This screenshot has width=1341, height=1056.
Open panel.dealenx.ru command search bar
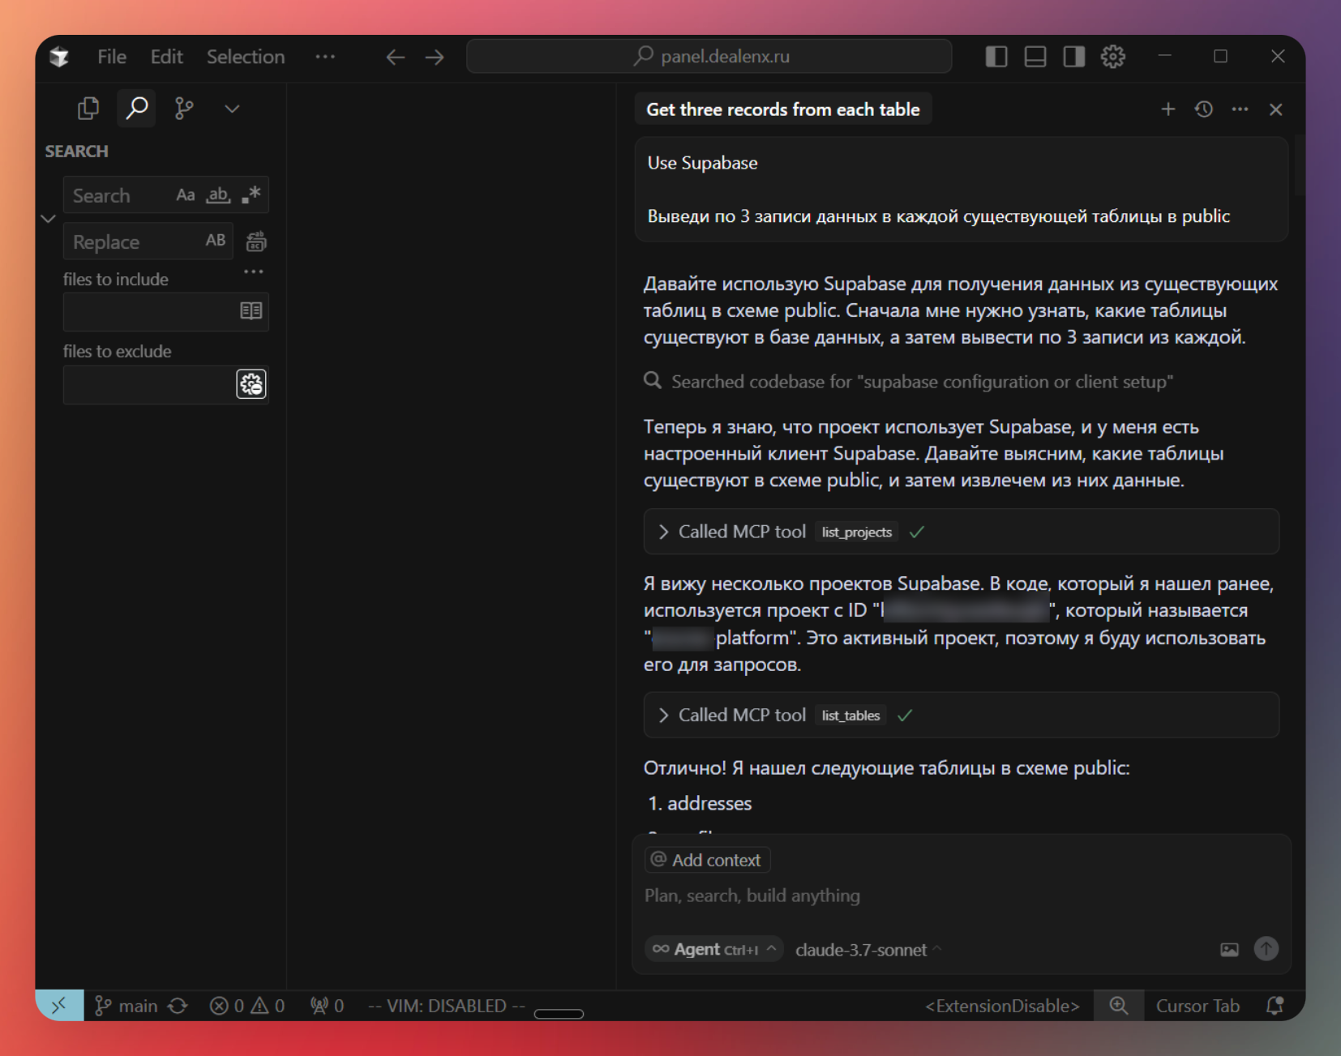[709, 56]
